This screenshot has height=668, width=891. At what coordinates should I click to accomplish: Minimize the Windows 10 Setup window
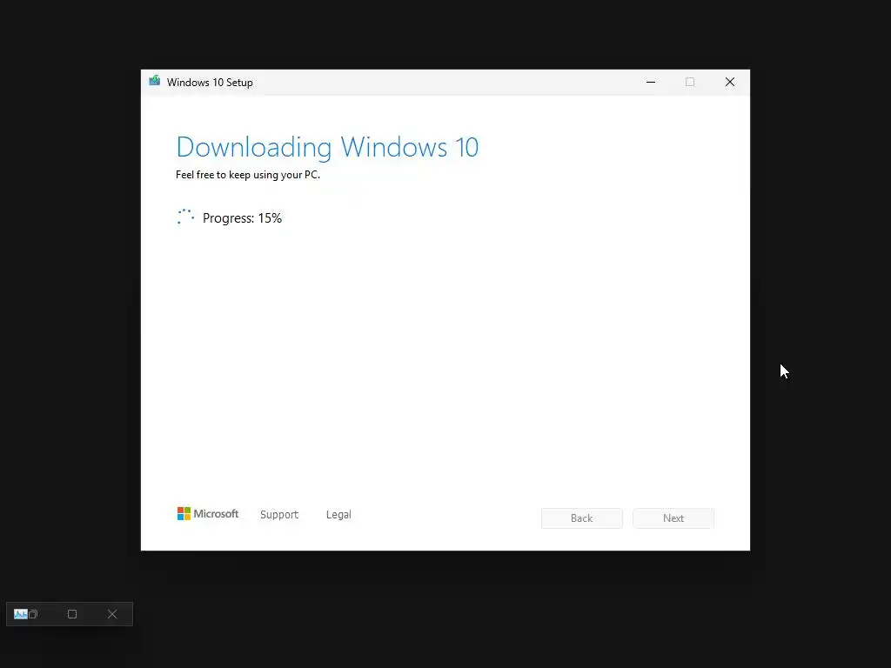(x=651, y=83)
